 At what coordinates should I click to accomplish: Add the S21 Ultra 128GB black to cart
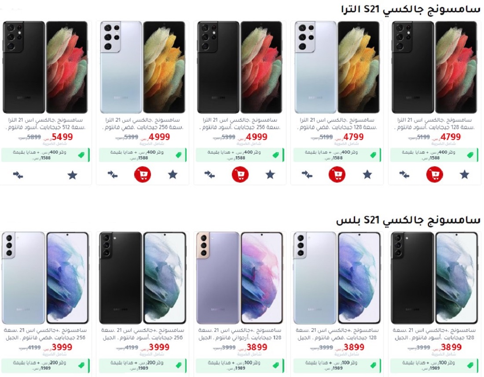[434, 175]
